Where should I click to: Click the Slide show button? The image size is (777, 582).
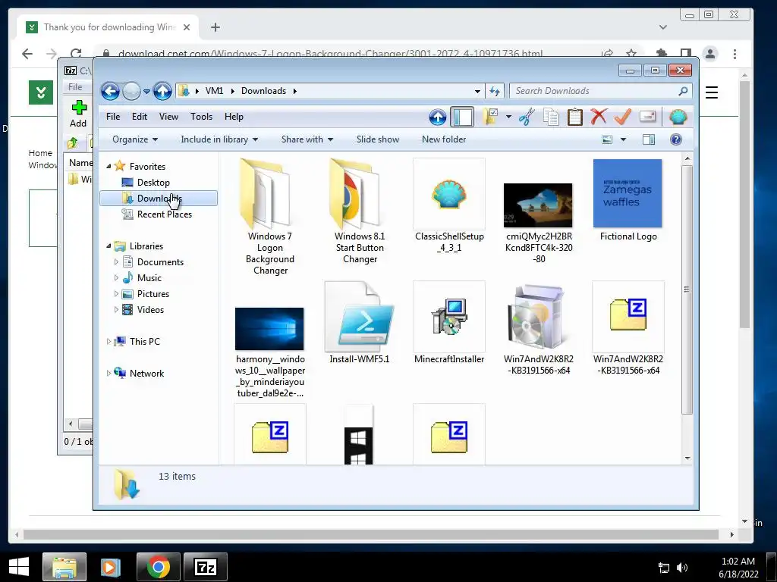378,139
